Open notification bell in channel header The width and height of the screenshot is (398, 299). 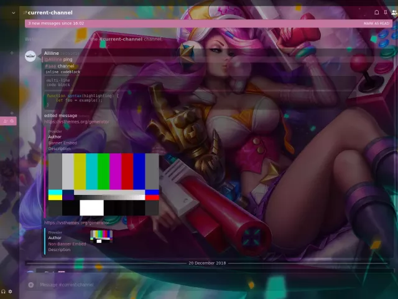tap(376, 12)
